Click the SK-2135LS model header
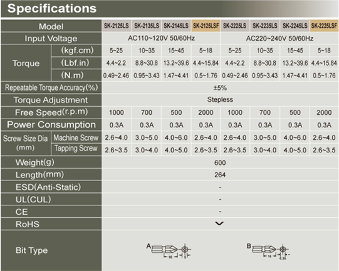Viewport: 339px width, 271px height. [x=147, y=26]
